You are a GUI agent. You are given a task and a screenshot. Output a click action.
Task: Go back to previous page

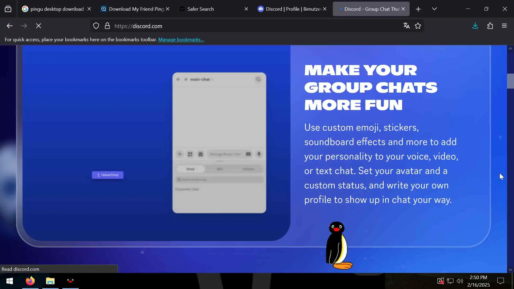coord(10,26)
